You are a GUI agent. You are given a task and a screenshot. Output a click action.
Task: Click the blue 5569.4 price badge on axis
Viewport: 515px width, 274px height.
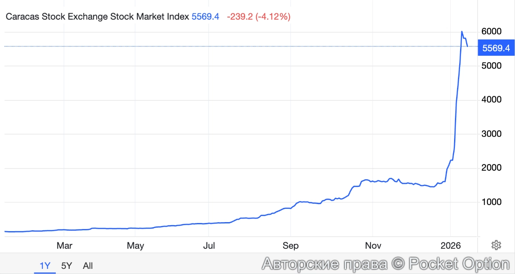[x=496, y=48]
